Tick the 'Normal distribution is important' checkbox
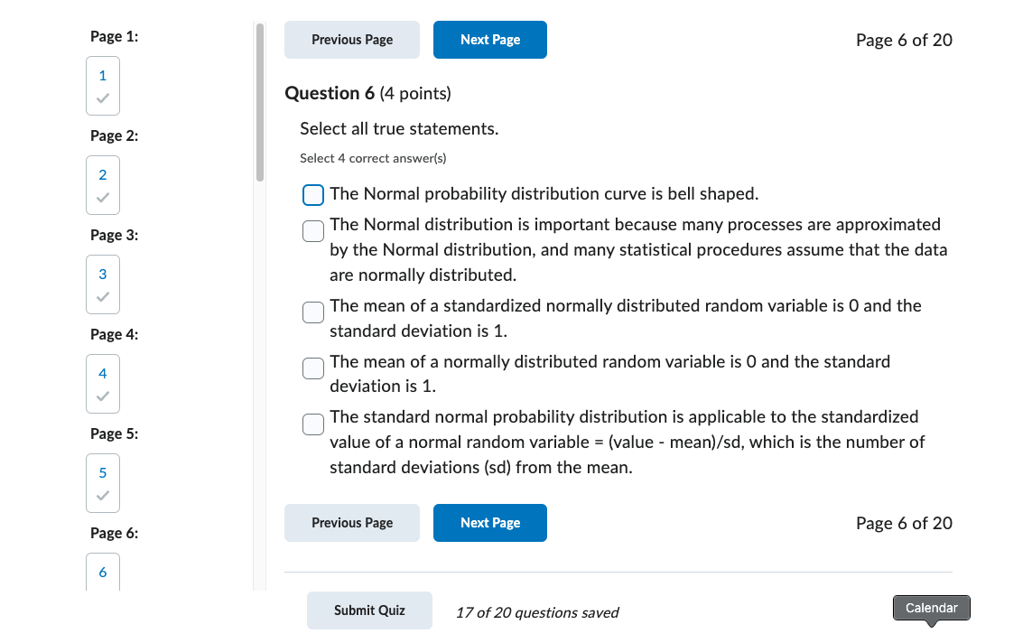This screenshot has width=1032, height=643. (313, 231)
